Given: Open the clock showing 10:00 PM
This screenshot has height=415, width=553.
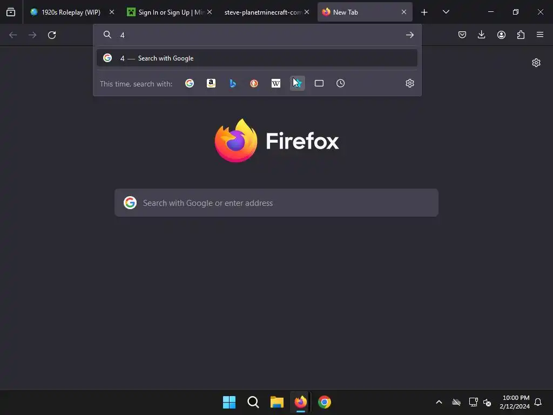Looking at the screenshot, I should [x=515, y=402].
